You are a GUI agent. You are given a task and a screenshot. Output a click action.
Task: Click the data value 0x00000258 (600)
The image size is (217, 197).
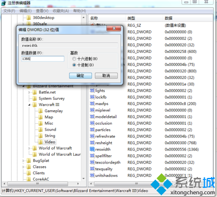point(181,52)
